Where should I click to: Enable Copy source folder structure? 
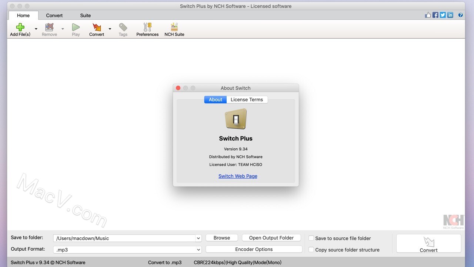pyautogui.click(x=311, y=250)
